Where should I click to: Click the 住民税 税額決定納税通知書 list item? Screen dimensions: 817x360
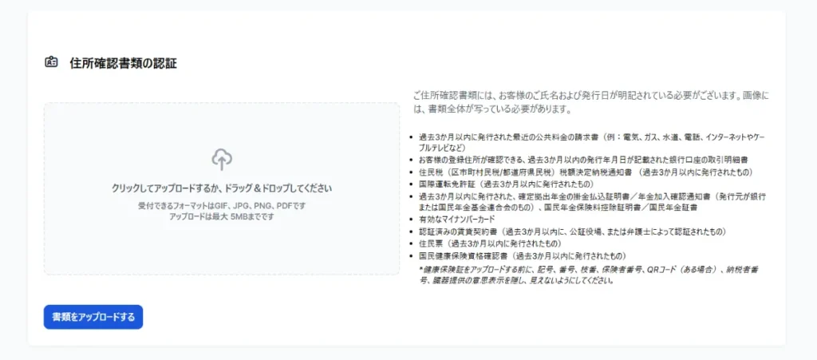pyautogui.click(x=586, y=172)
